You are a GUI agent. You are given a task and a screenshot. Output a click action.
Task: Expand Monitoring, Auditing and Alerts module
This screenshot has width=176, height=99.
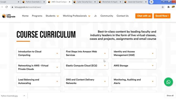click(x=134, y=81)
